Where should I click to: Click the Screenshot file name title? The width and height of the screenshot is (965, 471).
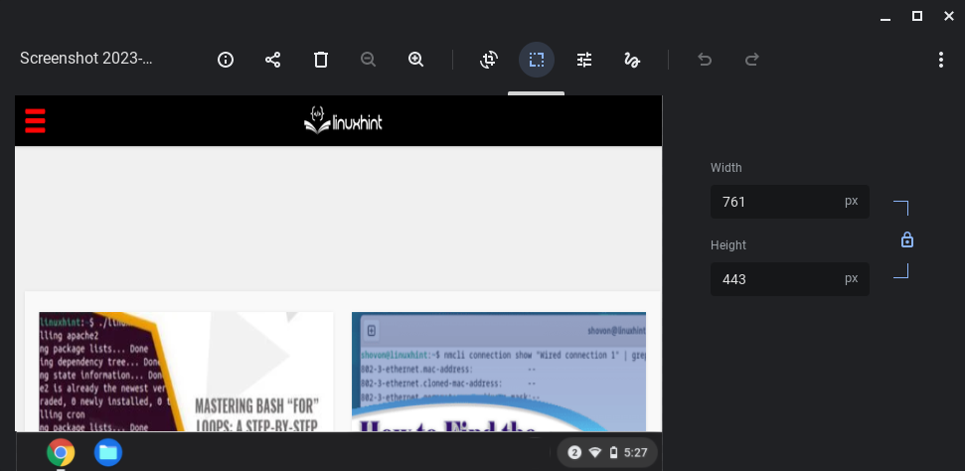point(86,59)
